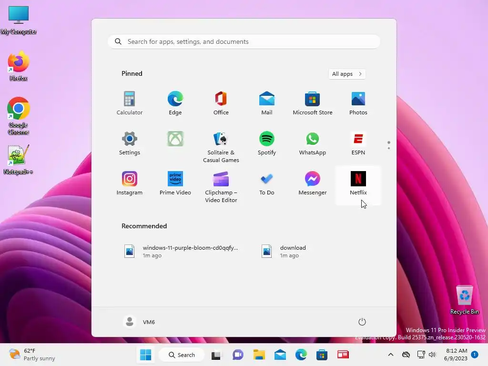
Task: Launch Microsoft Store from pinned apps
Action: (313, 103)
